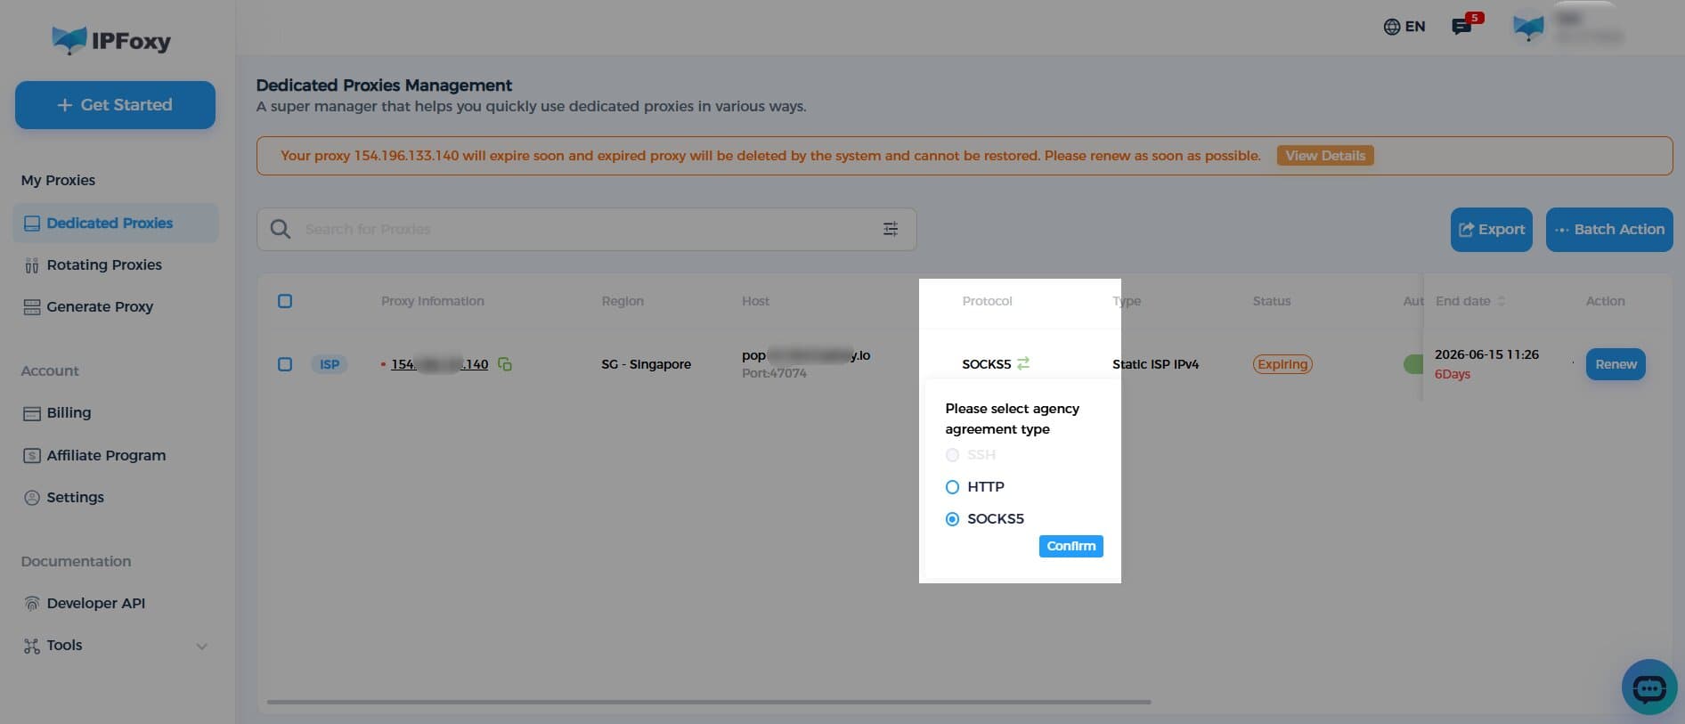Confirm the protocol selection
1685x724 pixels.
click(1070, 546)
